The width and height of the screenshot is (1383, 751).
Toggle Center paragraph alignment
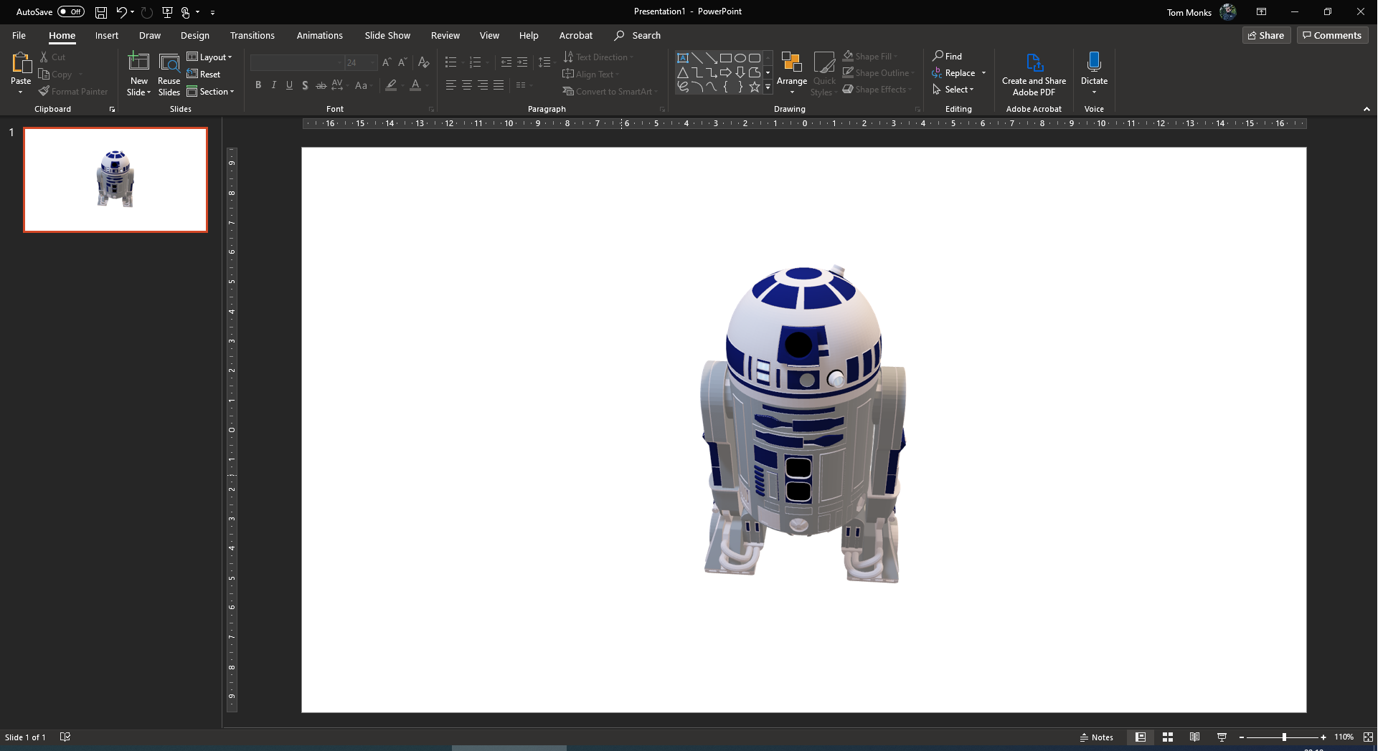(x=467, y=85)
